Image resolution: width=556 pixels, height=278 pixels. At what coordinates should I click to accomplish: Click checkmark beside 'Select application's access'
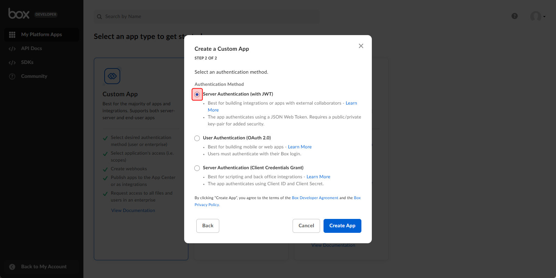tap(105, 154)
